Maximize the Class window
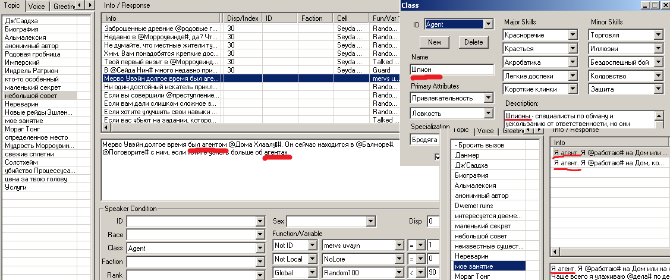The image size is (670, 280). pyautogui.click(x=656, y=5)
